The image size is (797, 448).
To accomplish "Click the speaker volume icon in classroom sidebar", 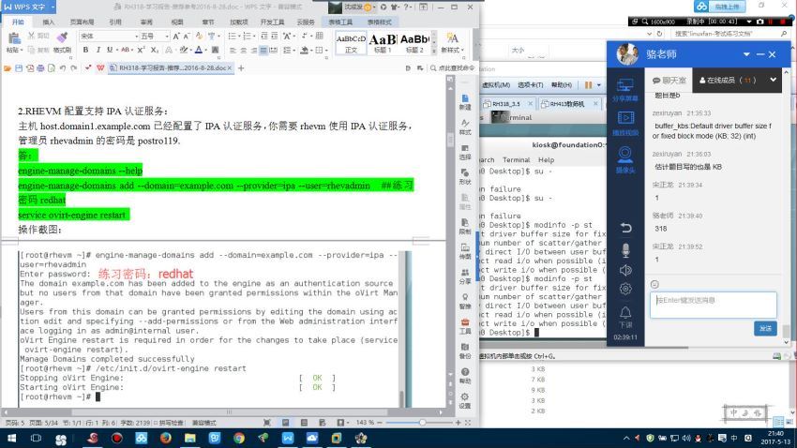I will click(625, 270).
